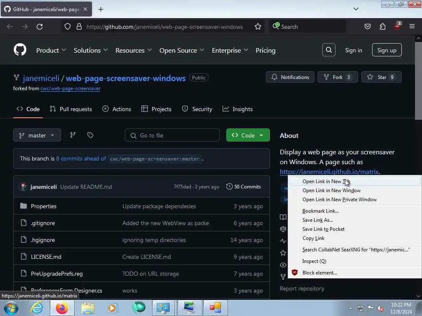This screenshot has width=422, height=316.
Task: Switch to Insights tab
Action: coord(238,109)
